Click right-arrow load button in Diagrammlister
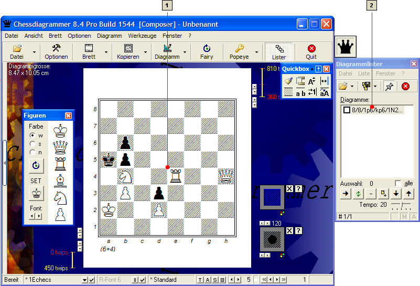The width and height of the screenshot is (420, 286). click(x=346, y=194)
